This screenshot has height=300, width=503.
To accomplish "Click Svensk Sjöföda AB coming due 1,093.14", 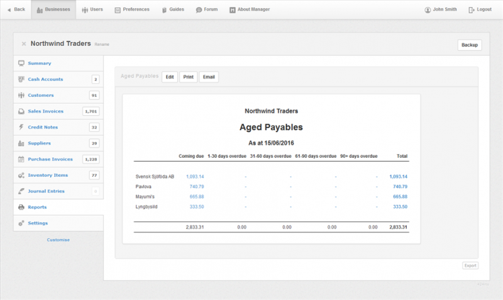I will [x=195, y=177].
